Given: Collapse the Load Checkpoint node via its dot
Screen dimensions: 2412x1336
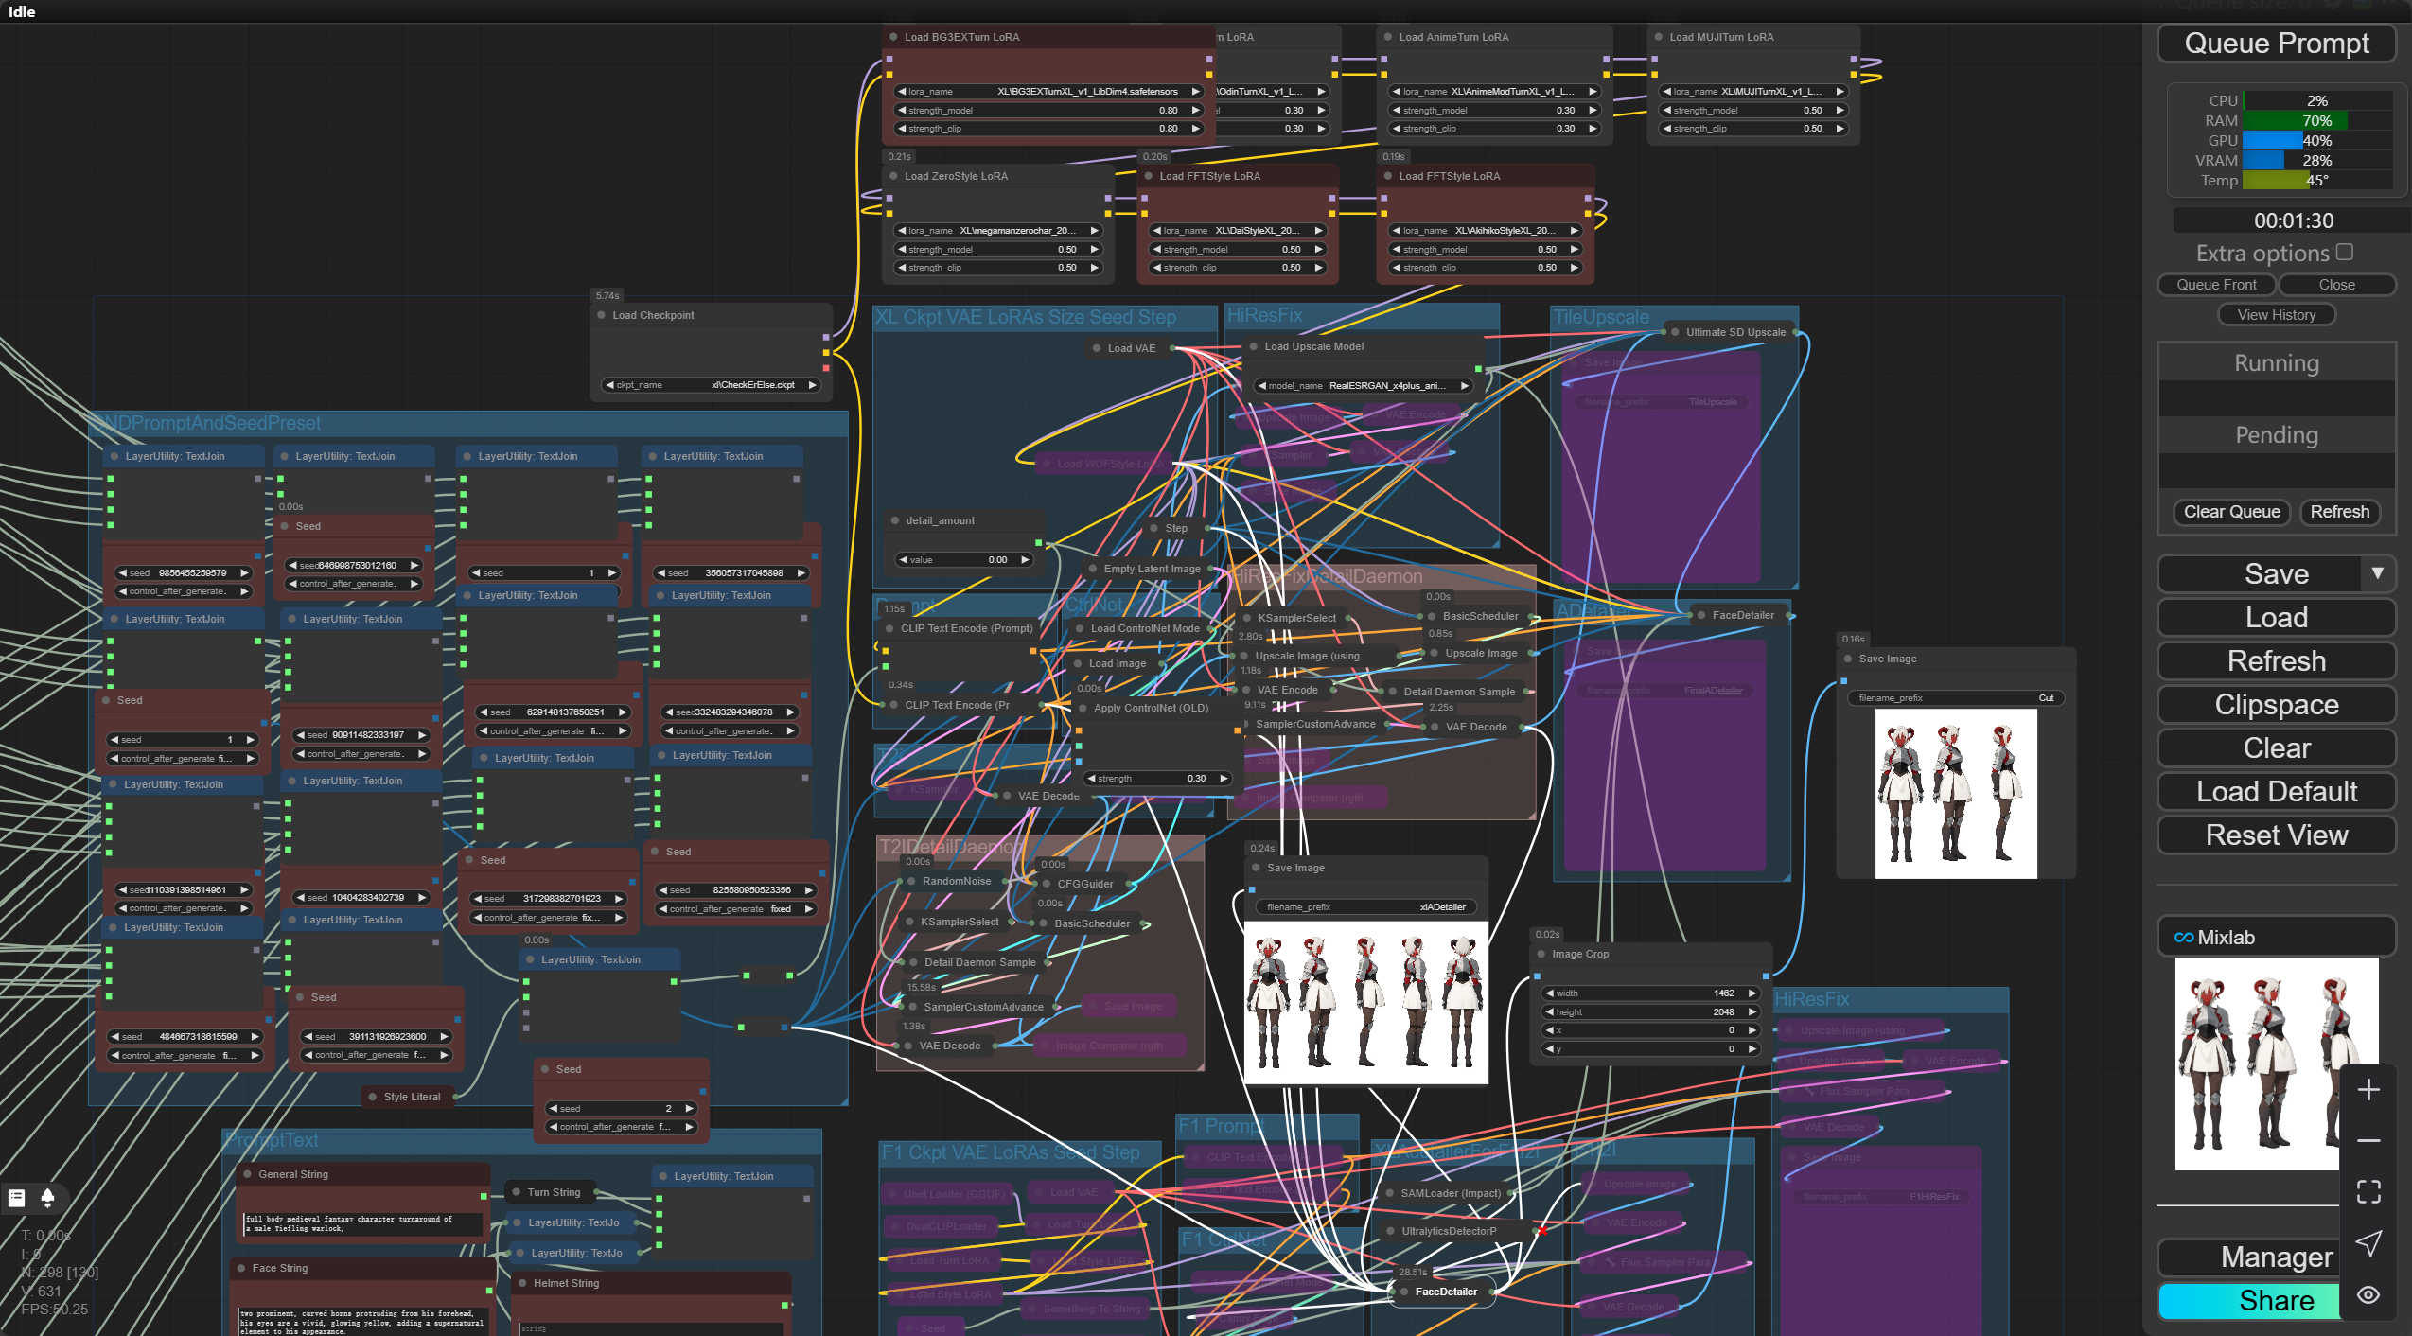Looking at the screenshot, I should pyautogui.click(x=601, y=315).
